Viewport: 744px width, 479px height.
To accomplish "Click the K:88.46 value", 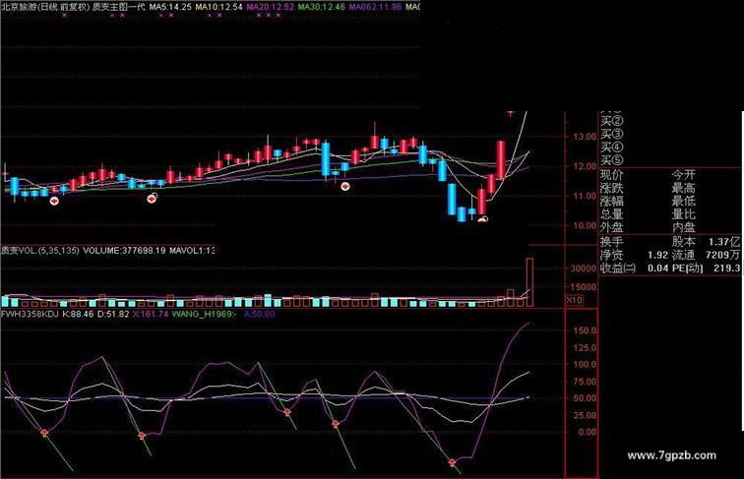I will click(78, 314).
